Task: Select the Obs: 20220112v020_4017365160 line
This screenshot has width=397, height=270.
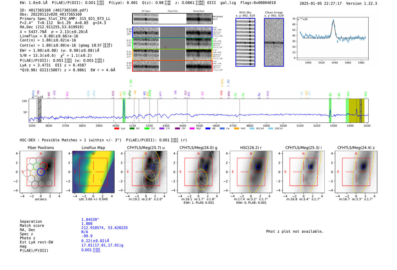Action: 51,14
